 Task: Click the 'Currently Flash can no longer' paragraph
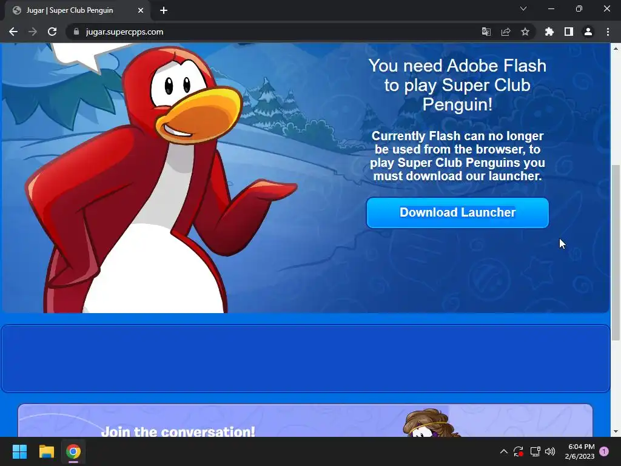pos(457,156)
